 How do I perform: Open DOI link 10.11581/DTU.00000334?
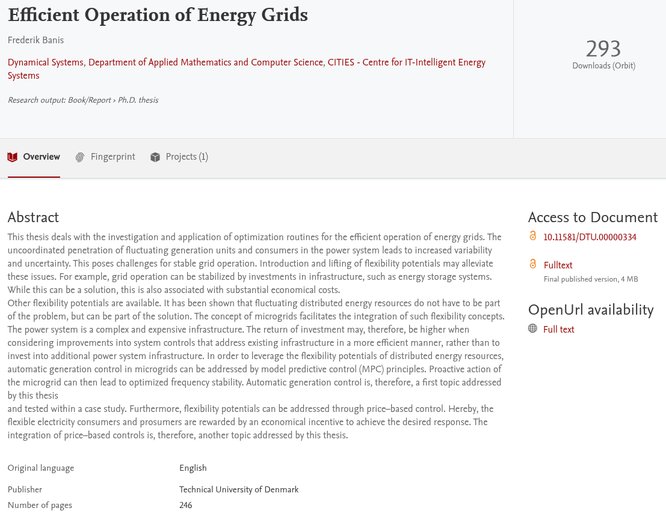point(590,237)
